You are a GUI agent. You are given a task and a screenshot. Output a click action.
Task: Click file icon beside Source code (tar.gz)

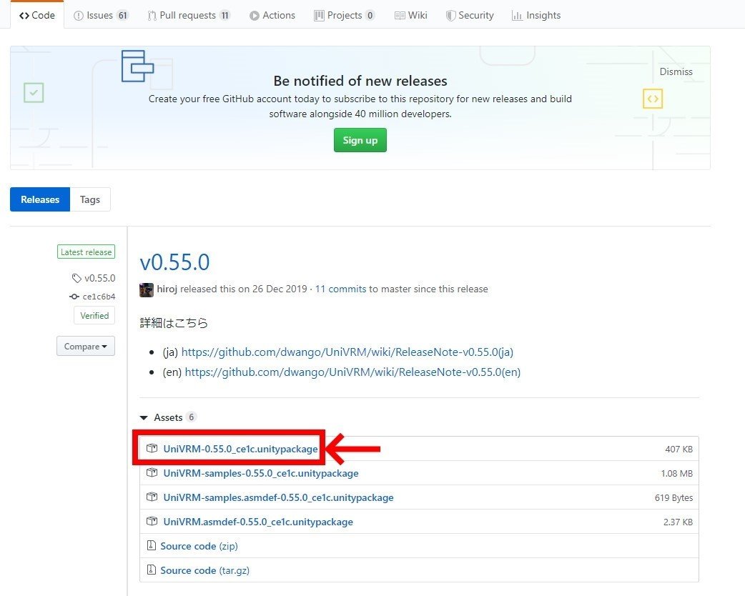pyautogui.click(x=151, y=570)
